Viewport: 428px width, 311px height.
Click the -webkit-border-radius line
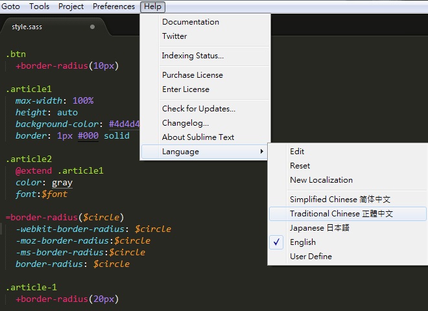93,229
